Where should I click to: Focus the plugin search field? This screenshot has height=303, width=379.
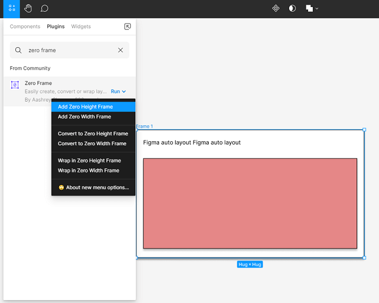pyautogui.click(x=70, y=50)
